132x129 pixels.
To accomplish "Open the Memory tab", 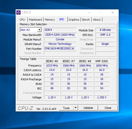I will tap(50, 20).
